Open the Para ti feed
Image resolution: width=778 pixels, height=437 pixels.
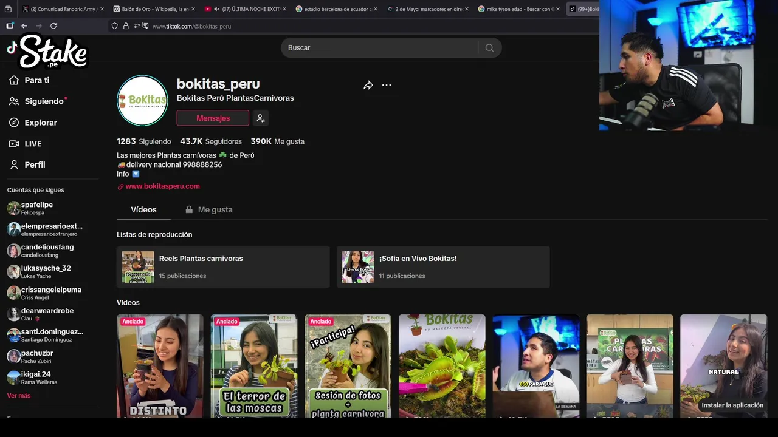(x=29, y=80)
